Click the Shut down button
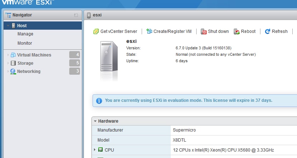This screenshot has width=297, height=158. tap(215, 31)
